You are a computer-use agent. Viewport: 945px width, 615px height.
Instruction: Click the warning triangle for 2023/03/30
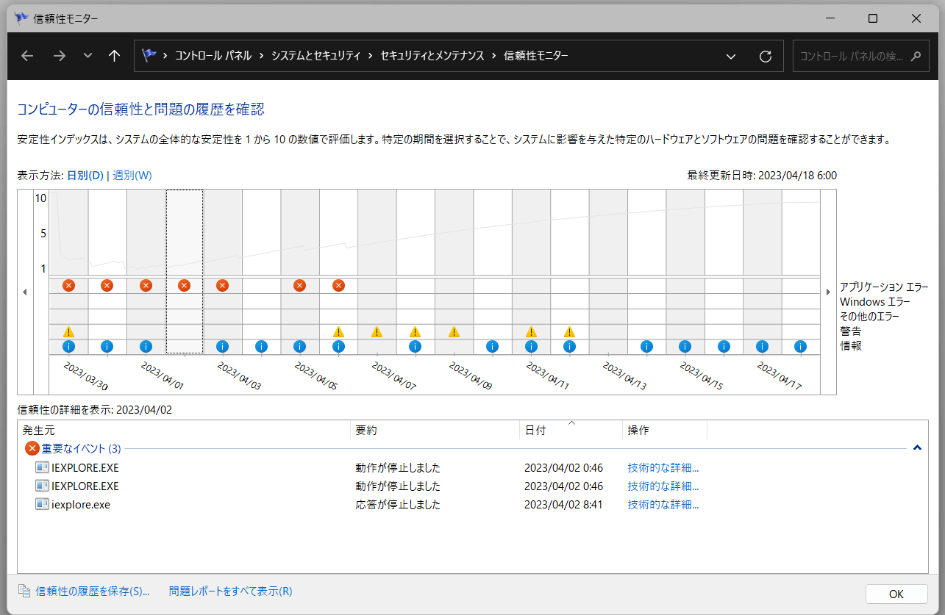click(68, 331)
